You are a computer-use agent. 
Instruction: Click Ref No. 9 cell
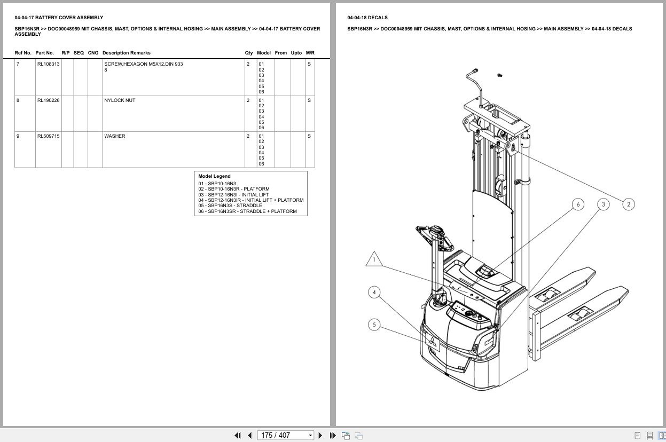click(x=25, y=150)
